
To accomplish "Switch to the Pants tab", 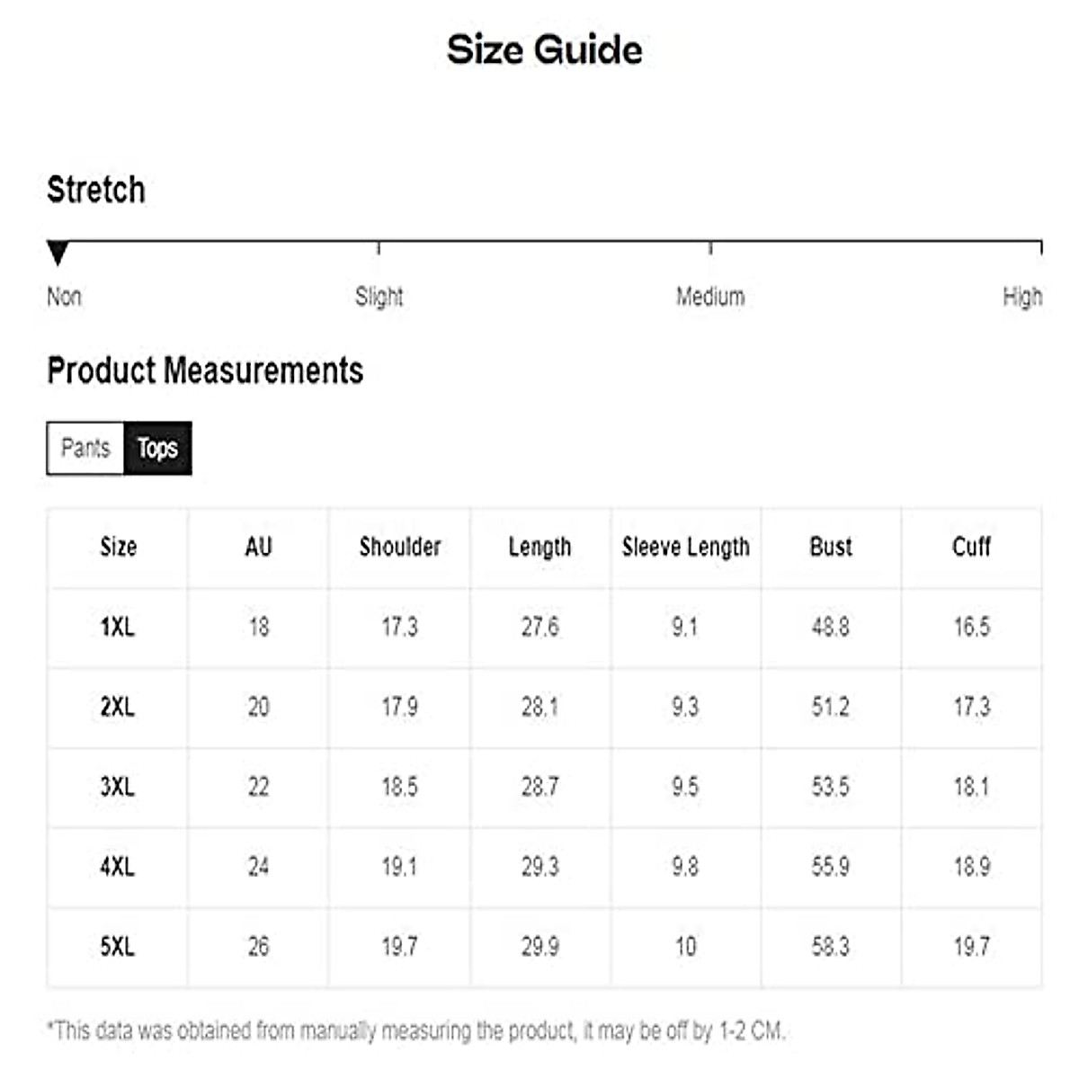I will pyautogui.click(x=85, y=448).
